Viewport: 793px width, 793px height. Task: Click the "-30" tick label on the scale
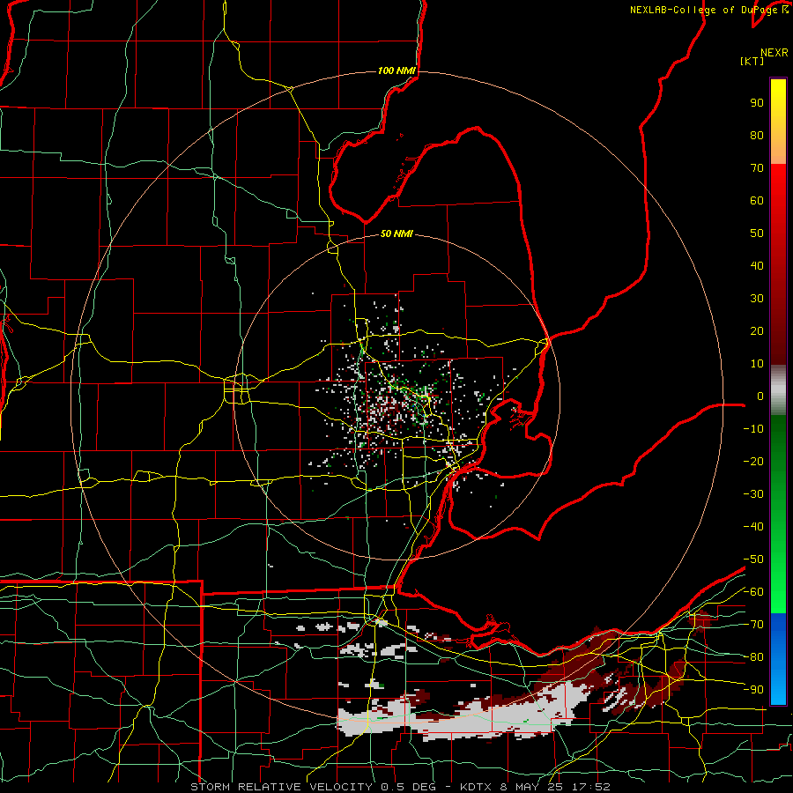click(753, 494)
